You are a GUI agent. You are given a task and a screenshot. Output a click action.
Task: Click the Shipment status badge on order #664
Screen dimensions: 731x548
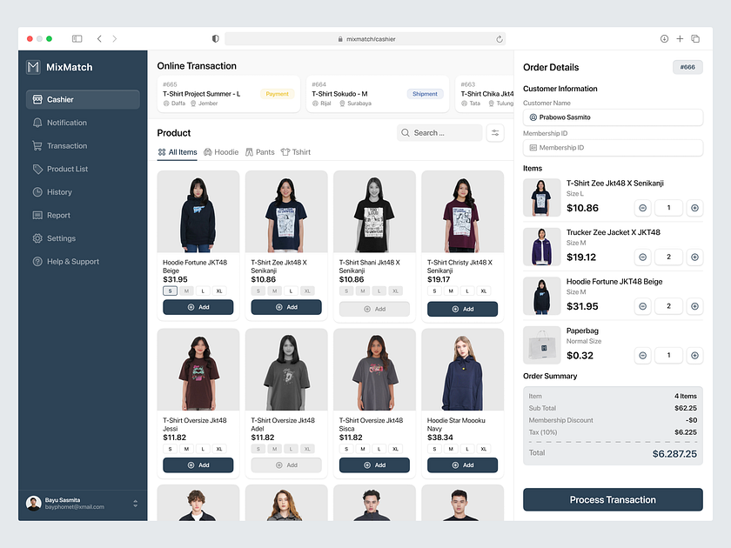pyautogui.click(x=426, y=94)
